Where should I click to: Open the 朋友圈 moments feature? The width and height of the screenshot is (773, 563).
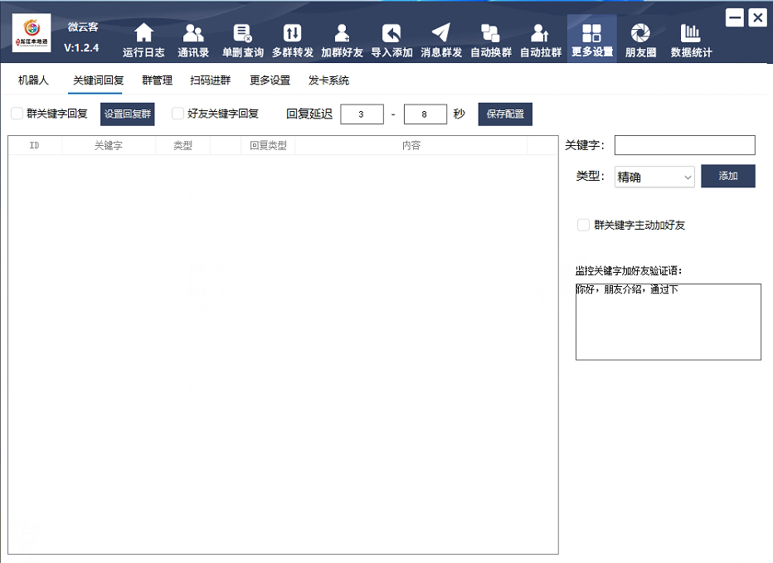[640, 38]
